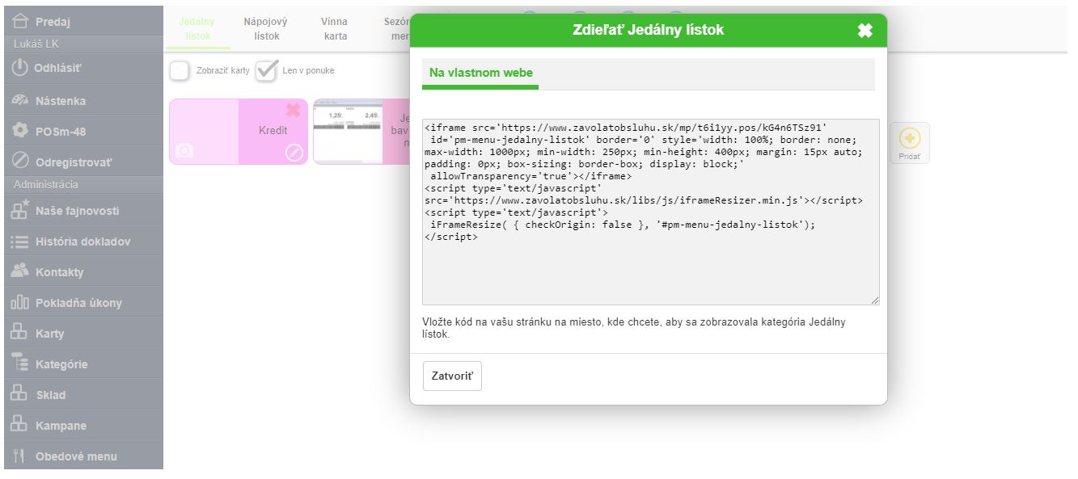Click the Pridať plus icon
The width and height of the screenshot is (1078, 479).
(910, 139)
